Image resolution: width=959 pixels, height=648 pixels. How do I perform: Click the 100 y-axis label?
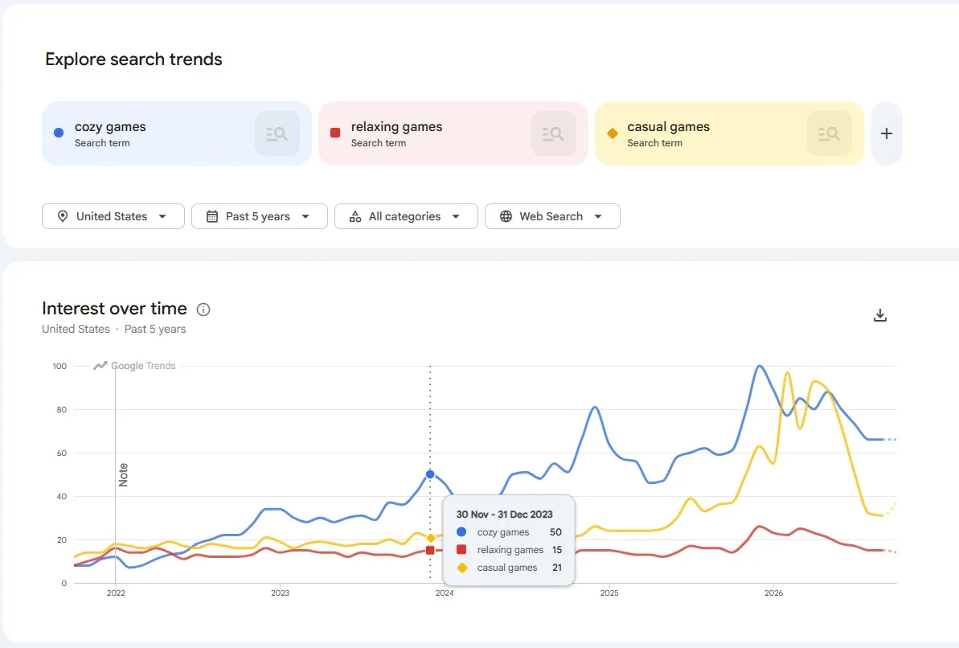click(x=59, y=366)
